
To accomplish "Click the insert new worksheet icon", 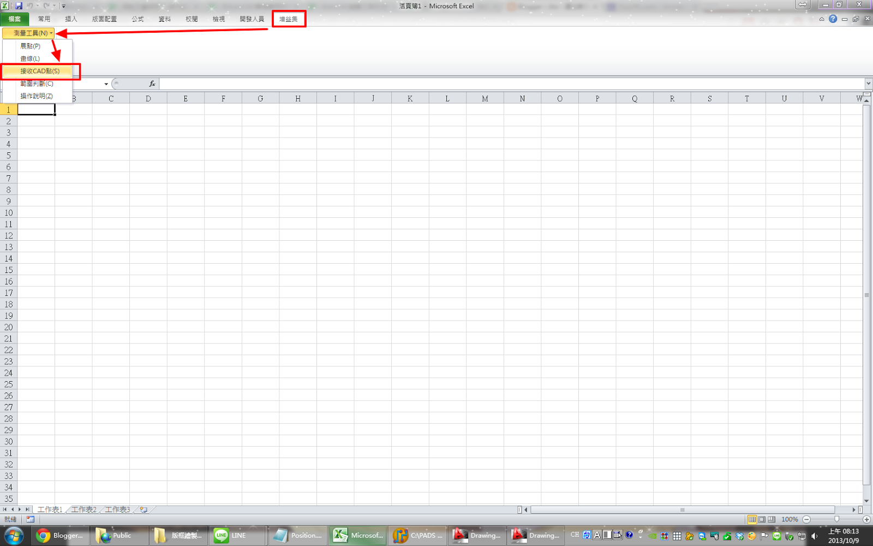I will pyautogui.click(x=143, y=509).
